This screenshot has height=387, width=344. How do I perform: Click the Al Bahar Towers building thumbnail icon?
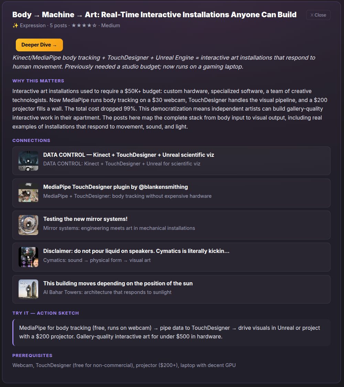28,289
